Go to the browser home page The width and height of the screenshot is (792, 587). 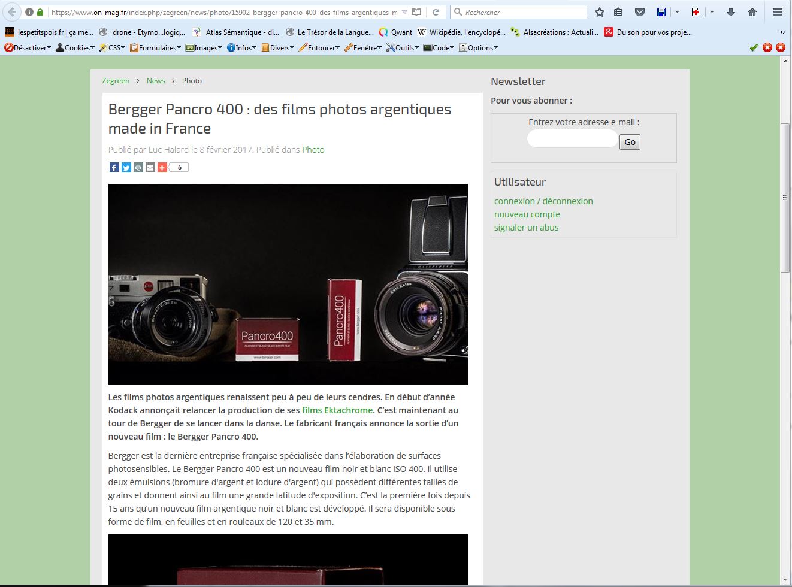(x=752, y=12)
